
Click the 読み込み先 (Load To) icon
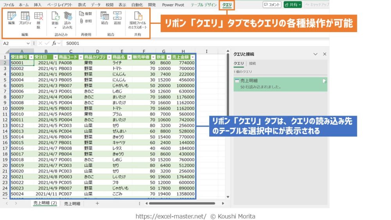[x=67, y=18]
